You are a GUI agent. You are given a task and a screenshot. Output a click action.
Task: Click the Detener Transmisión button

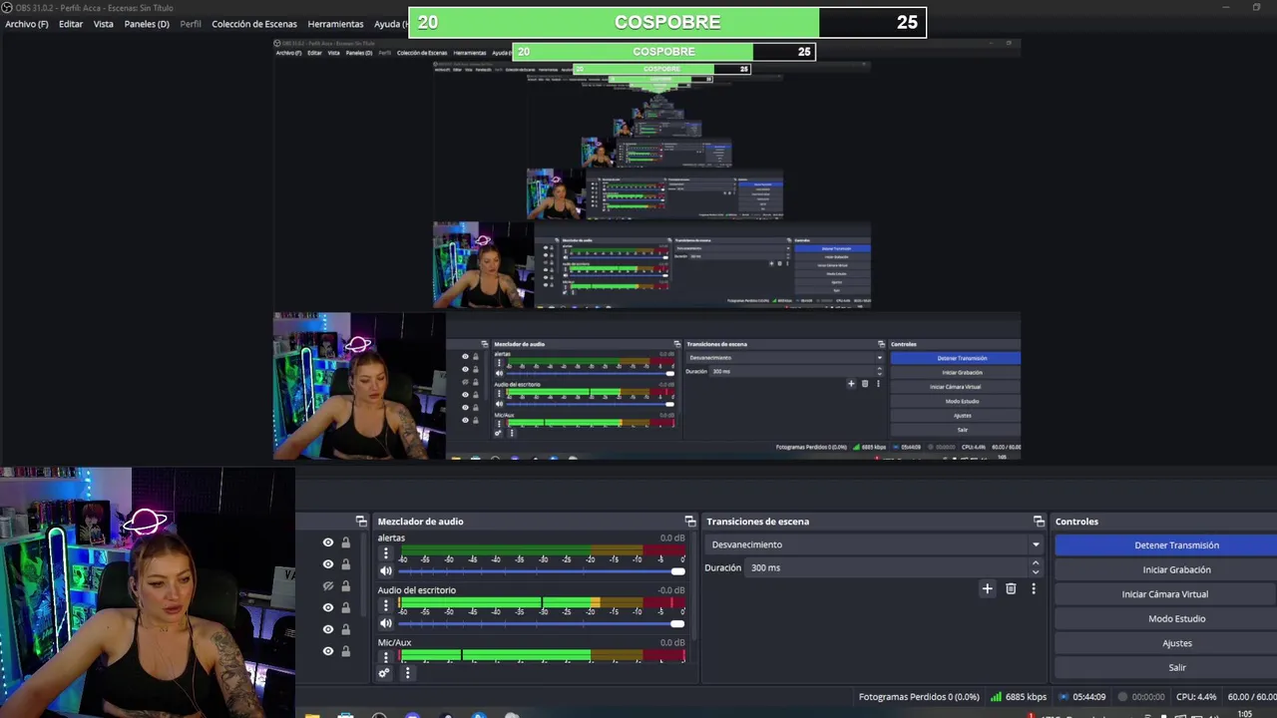coord(1165,545)
